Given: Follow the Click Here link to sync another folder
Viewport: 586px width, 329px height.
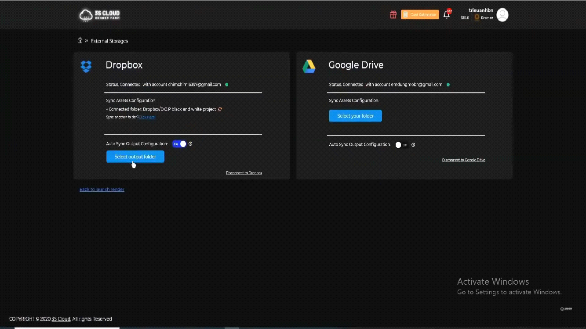Looking at the screenshot, I should (147, 117).
